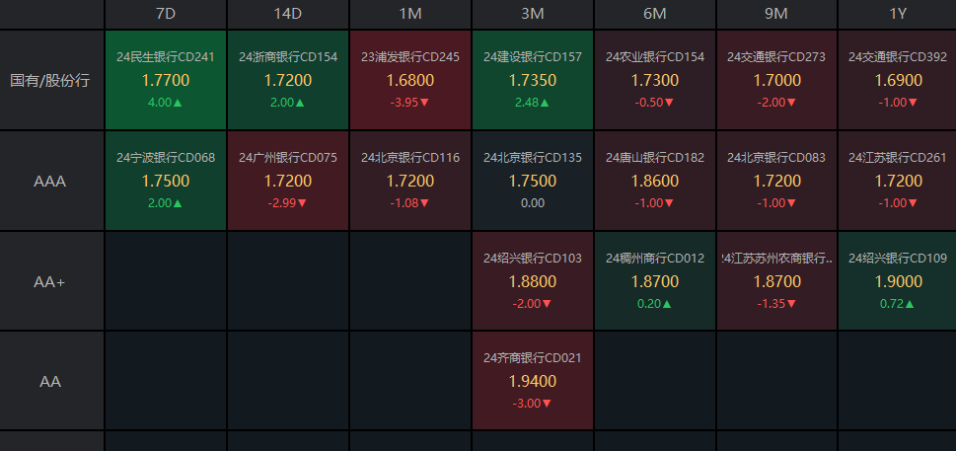
Task: Click the AAA rating row label
Action: coord(51,181)
